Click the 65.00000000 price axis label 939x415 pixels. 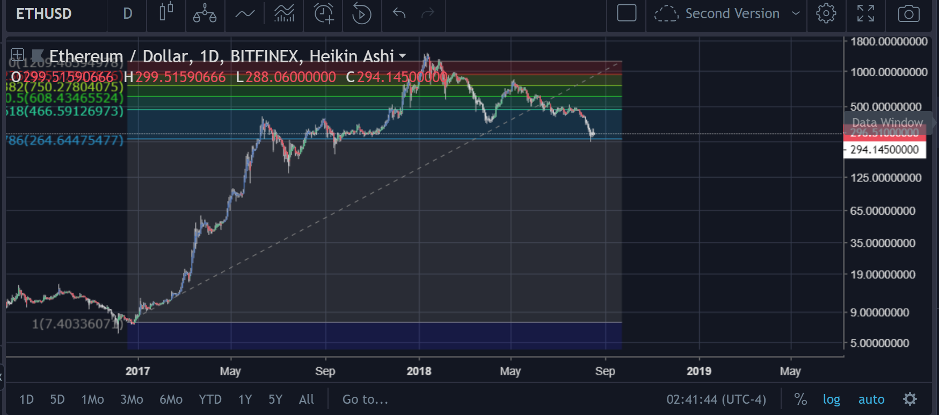click(x=883, y=210)
